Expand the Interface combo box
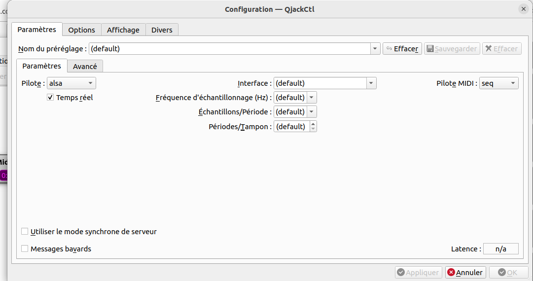Viewport: 533px width, 281px height. click(x=371, y=83)
